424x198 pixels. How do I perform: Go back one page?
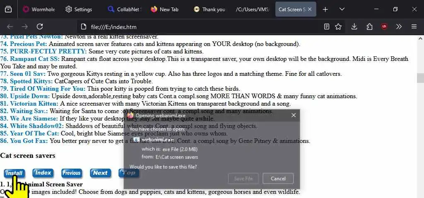click(10, 27)
